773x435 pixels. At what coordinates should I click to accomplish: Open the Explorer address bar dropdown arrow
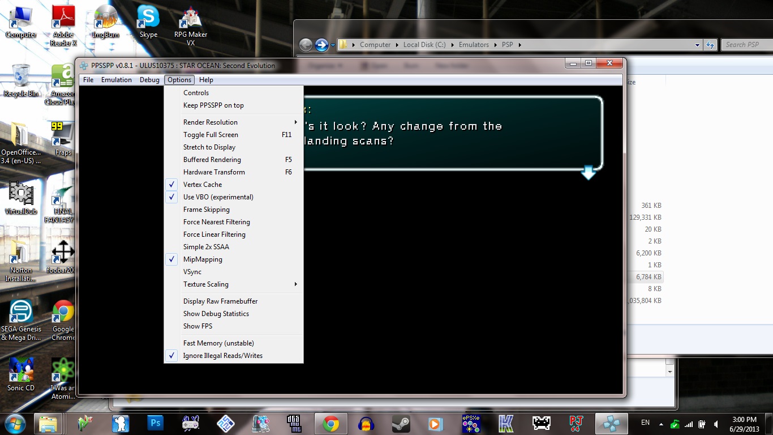pyautogui.click(x=697, y=45)
